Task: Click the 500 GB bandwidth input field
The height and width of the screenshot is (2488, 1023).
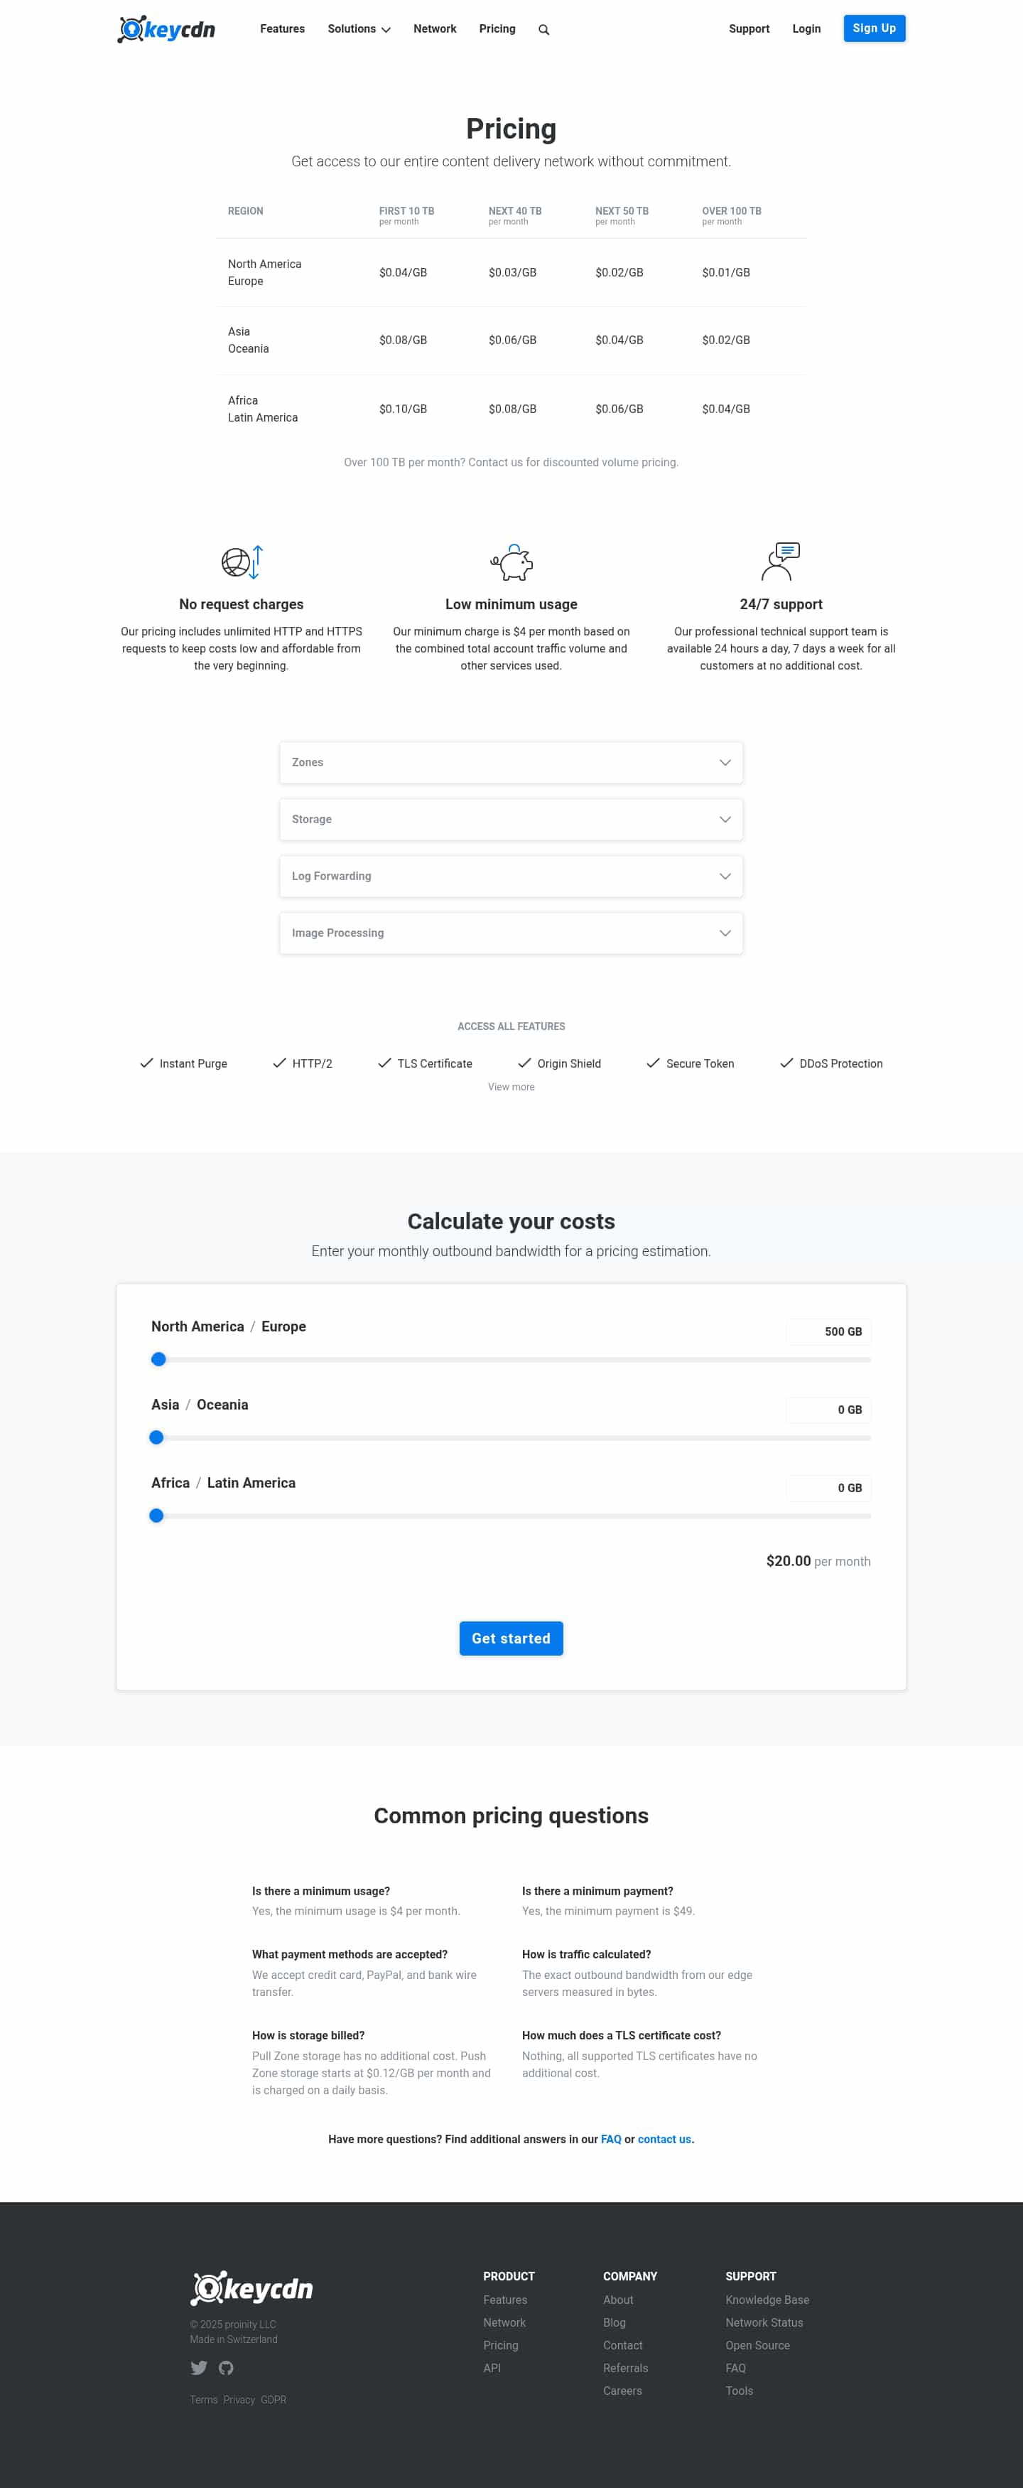Action: pos(828,1331)
